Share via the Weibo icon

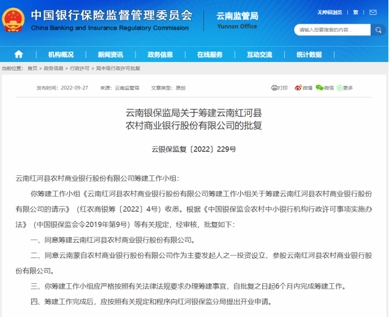(298, 88)
